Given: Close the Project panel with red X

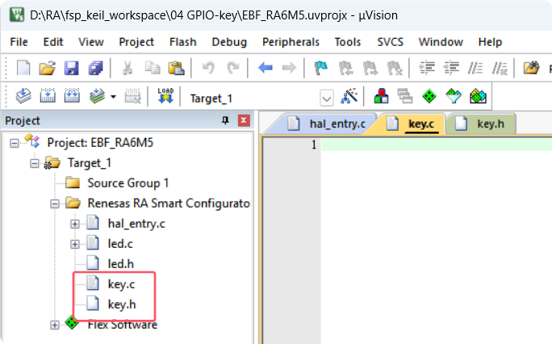Looking at the screenshot, I should tap(244, 120).
